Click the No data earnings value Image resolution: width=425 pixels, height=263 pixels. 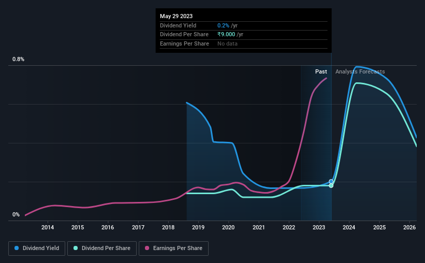pyautogui.click(x=227, y=43)
